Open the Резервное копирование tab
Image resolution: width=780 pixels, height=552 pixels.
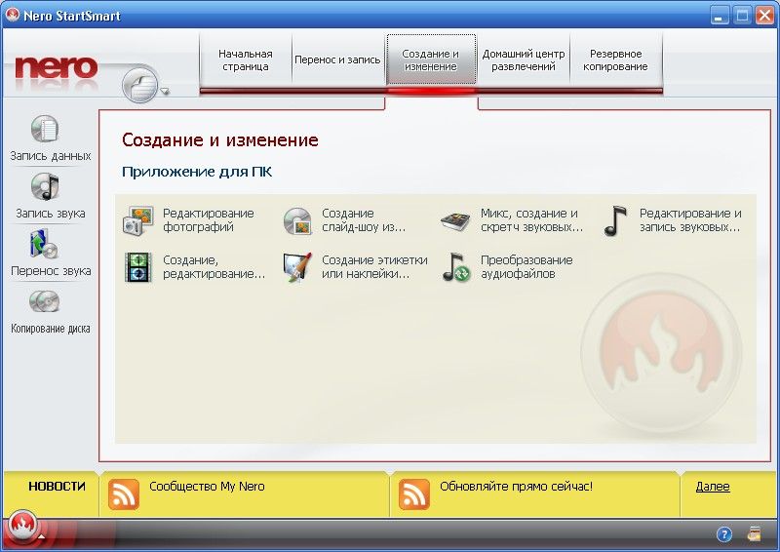click(x=615, y=59)
